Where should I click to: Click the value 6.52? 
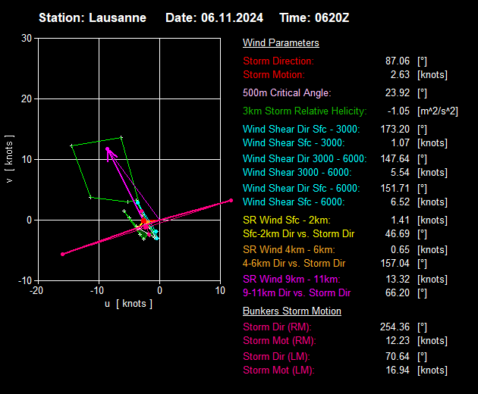[x=400, y=202]
